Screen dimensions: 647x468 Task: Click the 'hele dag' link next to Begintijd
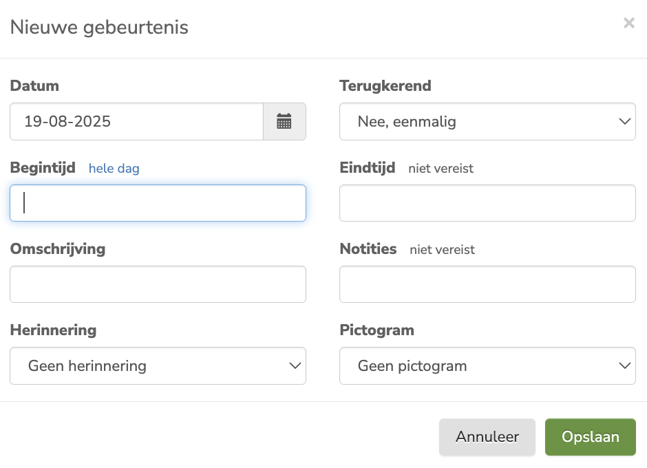(x=114, y=168)
